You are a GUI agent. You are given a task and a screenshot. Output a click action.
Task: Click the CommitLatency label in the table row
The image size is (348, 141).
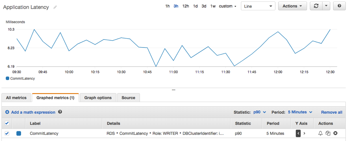tap(44, 133)
